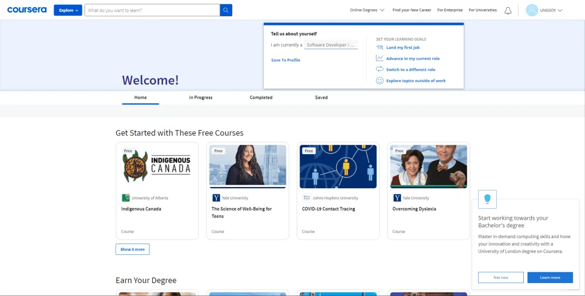Click the Overcoming Dyslexia title

pyautogui.click(x=414, y=209)
